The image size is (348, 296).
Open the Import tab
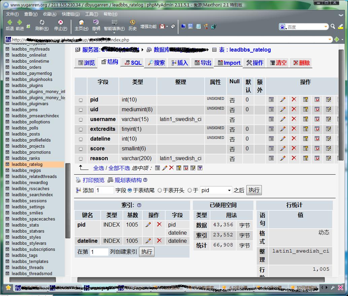click(x=229, y=63)
